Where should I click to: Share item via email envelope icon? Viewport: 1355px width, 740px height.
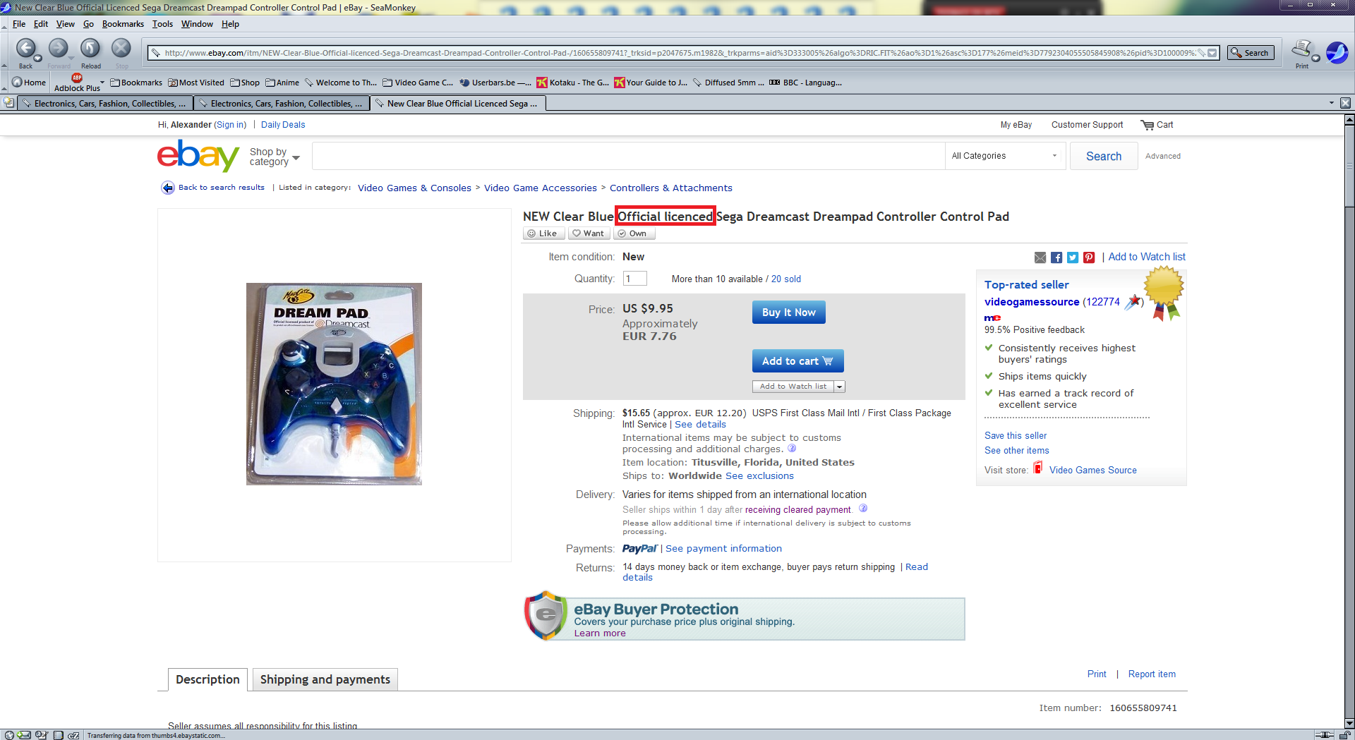coord(1040,257)
